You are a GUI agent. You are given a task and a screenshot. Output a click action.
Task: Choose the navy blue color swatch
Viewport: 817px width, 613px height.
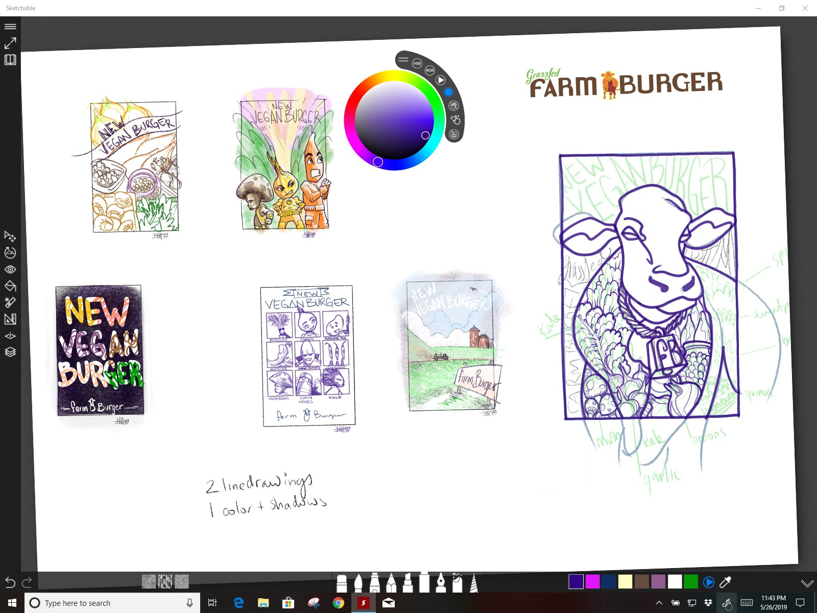(609, 582)
